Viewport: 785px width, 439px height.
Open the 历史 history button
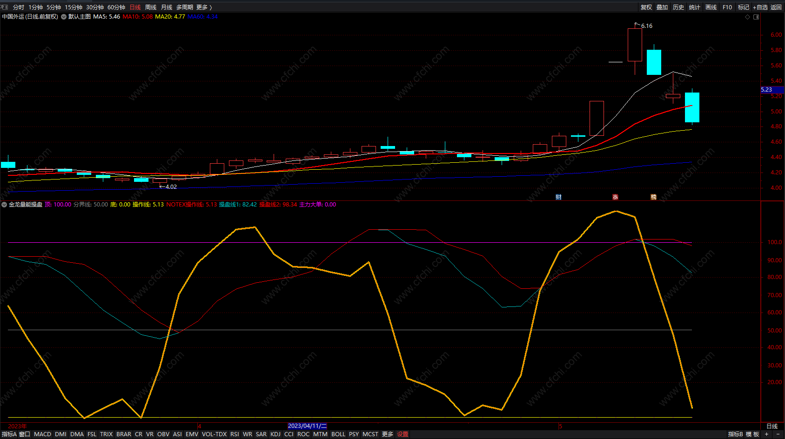tap(678, 7)
